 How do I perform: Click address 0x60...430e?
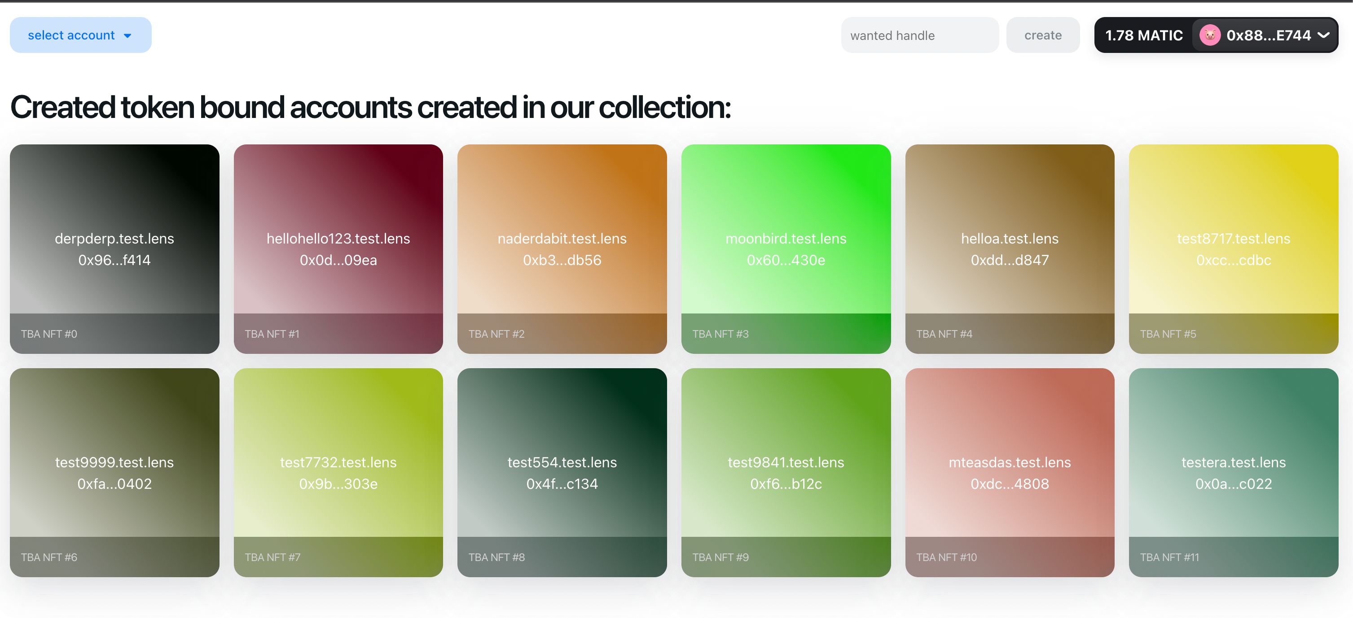786,260
